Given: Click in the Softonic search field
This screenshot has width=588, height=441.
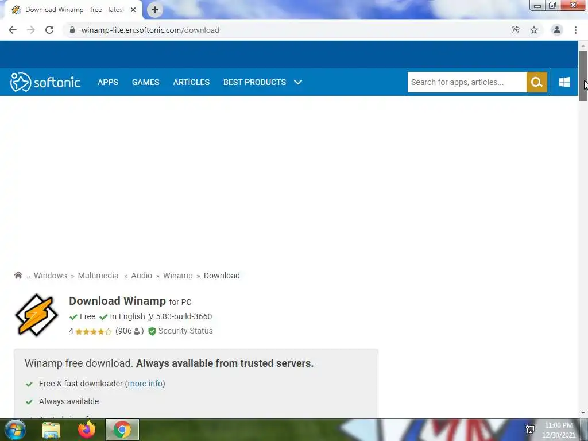Looking at the screenshot, I should click(467, 82).
